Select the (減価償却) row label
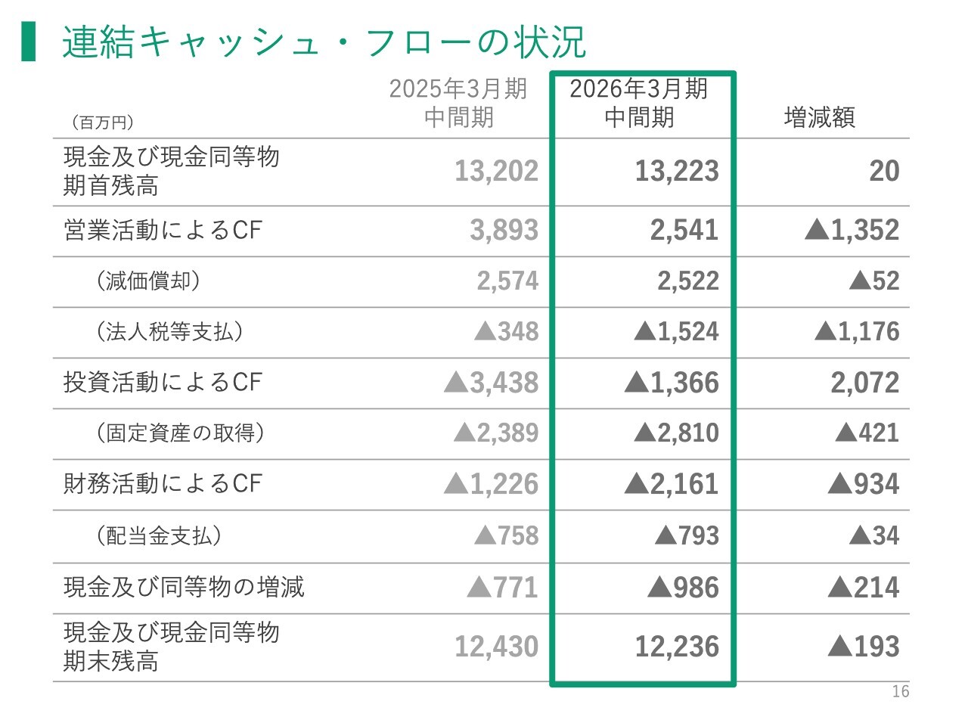 pyautogui.click(x=148, y=281)
